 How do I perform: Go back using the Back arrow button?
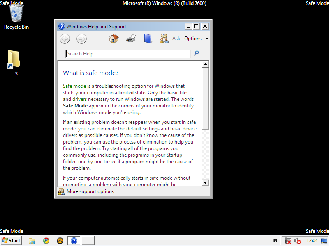pyautogui.click(x=65, y=39)
